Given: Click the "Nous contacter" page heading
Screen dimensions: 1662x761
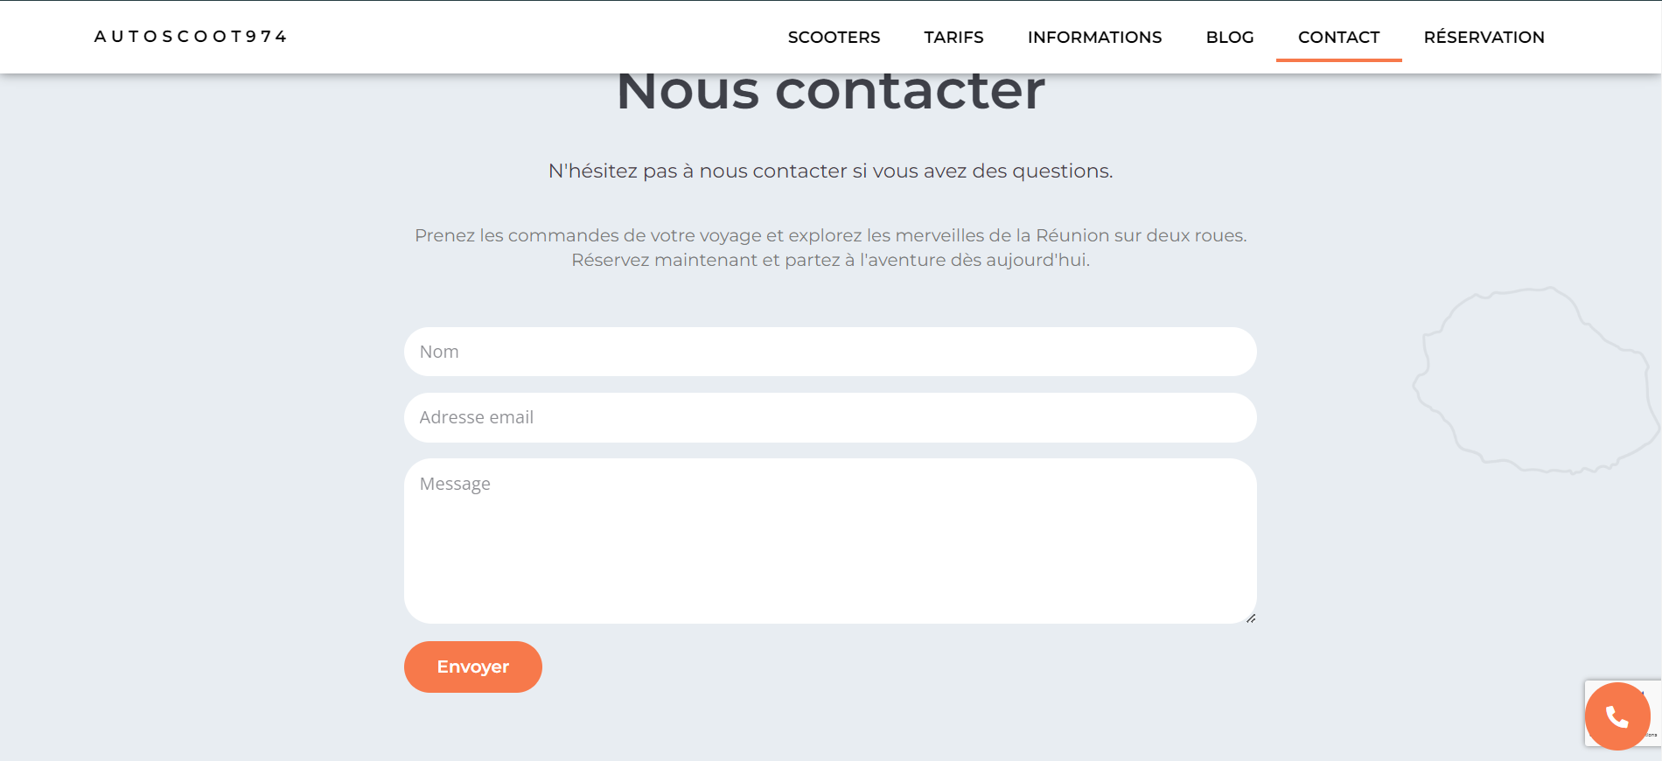Looking at the screenshot, I should pos(830,93).
